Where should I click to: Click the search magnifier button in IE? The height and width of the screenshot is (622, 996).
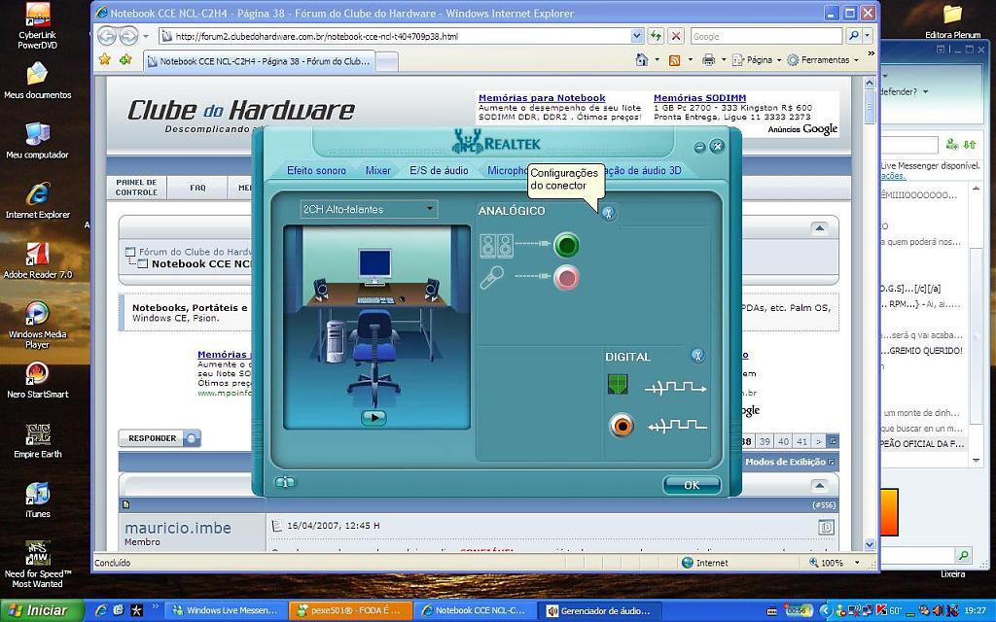[x=854, y=36]
